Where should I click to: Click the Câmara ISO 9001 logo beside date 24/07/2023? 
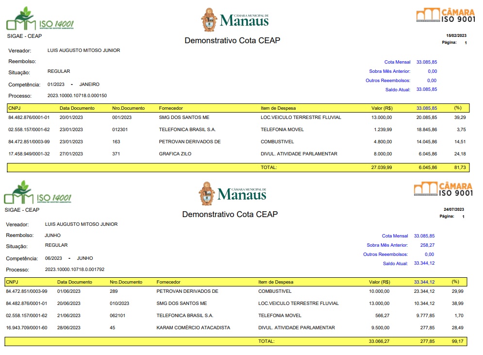(x=443, y=189)
